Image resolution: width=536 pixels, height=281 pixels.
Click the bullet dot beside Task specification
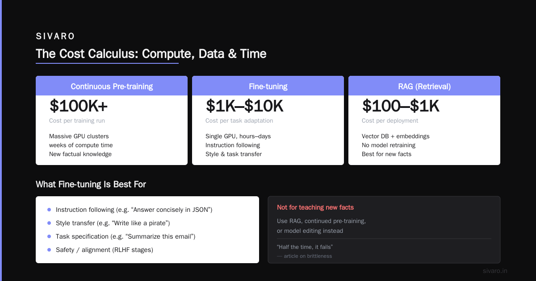(49, 236)
